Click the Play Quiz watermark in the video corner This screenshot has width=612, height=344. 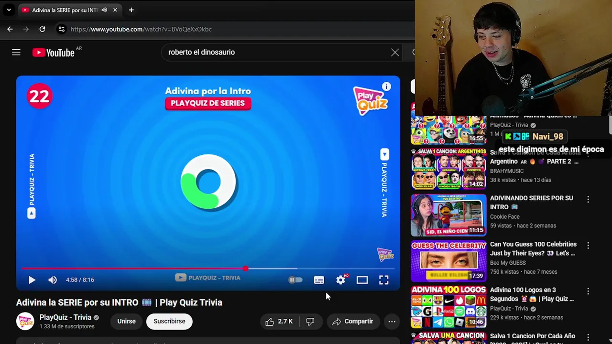tap(385, 254)
